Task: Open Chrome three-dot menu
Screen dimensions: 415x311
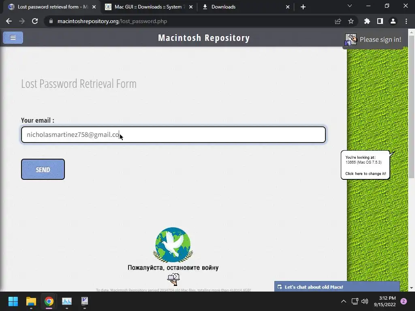Action: (406, 21)
